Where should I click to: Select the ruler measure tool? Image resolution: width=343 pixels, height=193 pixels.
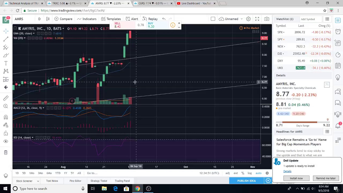click(6, 98)
